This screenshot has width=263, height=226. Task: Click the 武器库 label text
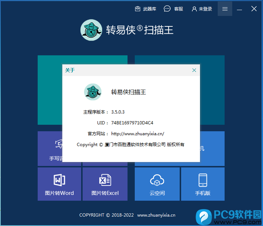(150, 9)
